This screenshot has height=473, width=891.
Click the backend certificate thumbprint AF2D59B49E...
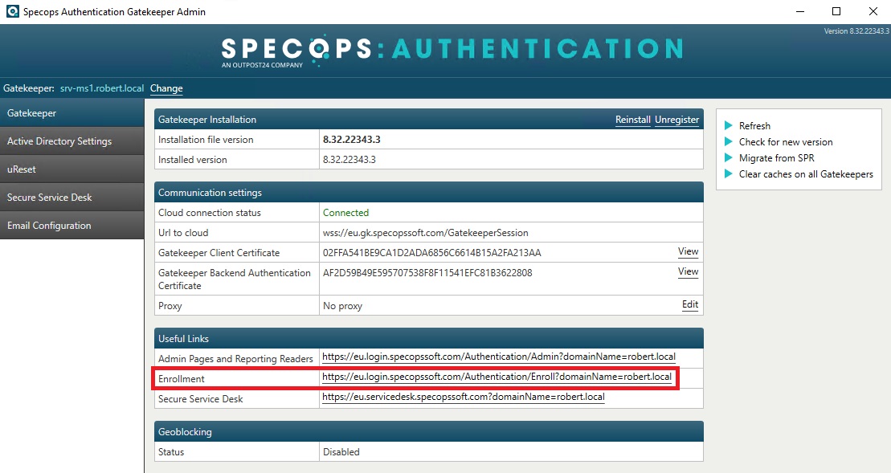pyautogui.click(x=427, y=273)
